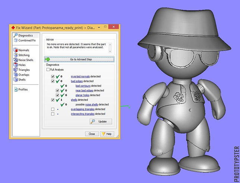The height and width of the screenshot is (183, 240).
Task: Select the Triangles page label
Action: [24, 70]
